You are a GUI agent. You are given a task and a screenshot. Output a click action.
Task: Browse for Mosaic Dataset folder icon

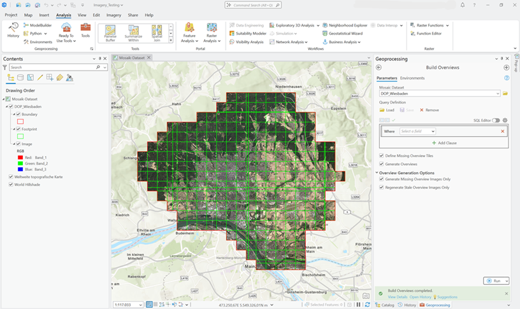pyautogui.click(x=505, y=93)
